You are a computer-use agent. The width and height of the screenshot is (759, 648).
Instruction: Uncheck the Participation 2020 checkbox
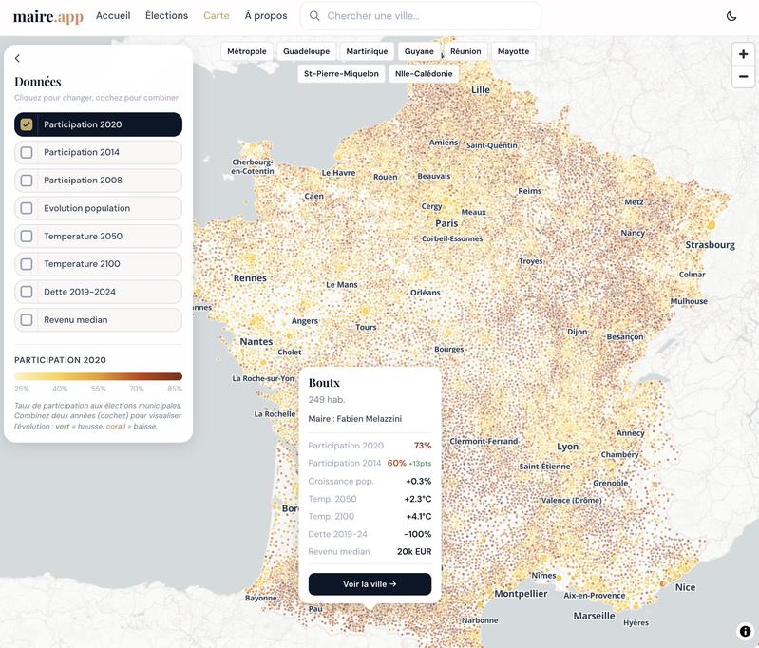coord(27,124)
